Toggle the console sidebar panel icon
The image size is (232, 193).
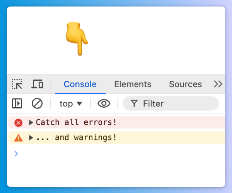click(17, 103)
